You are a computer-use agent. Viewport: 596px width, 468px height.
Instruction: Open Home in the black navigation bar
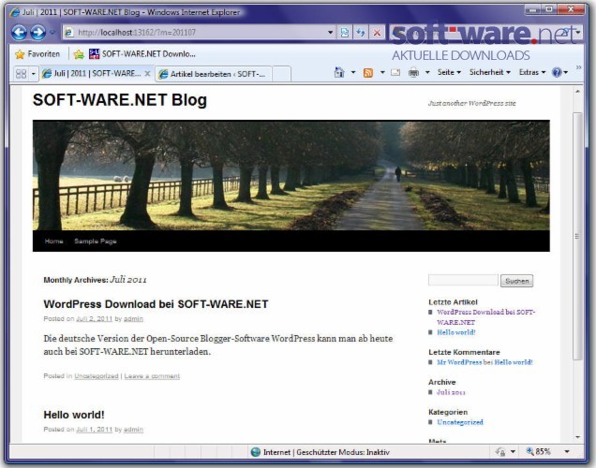coord(53,241)
